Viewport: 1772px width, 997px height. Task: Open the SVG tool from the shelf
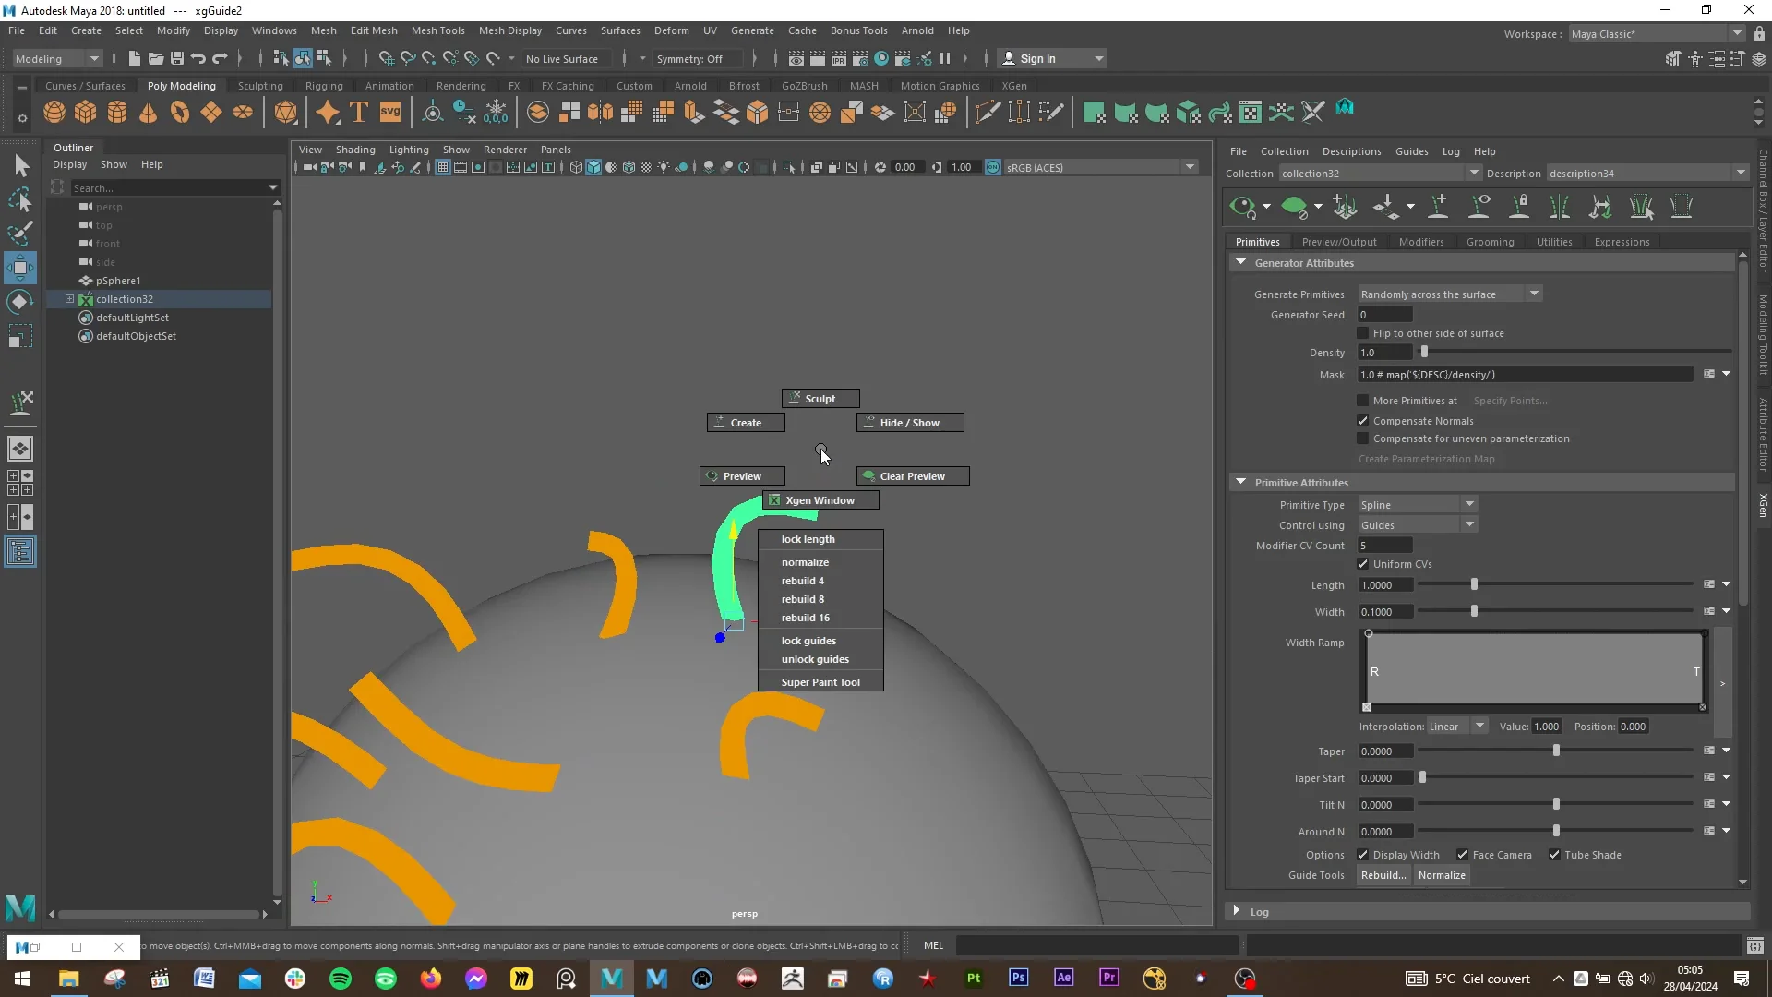(x=390, y=112)
